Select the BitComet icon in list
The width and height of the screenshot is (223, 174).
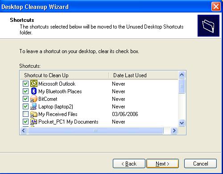[x=34, y=99]
